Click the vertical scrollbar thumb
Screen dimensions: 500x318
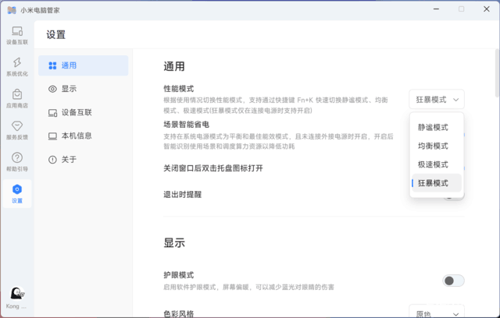click(497, 73)
